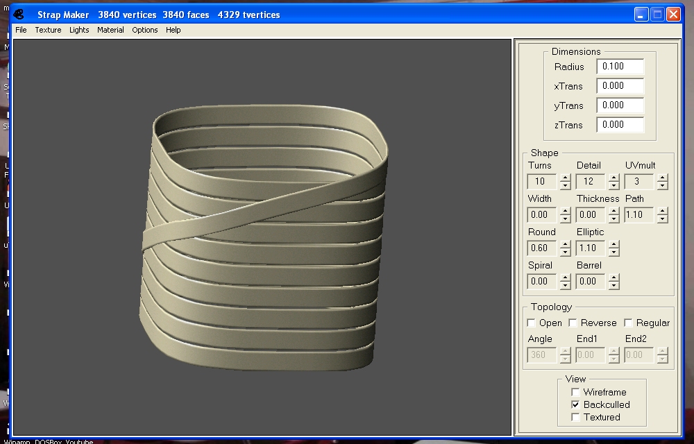Click the Elliptic value field
The image size is (694, 444).
click(592, 248)
